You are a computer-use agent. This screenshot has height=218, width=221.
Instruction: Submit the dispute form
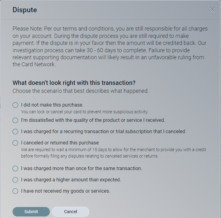click(31, 212)
